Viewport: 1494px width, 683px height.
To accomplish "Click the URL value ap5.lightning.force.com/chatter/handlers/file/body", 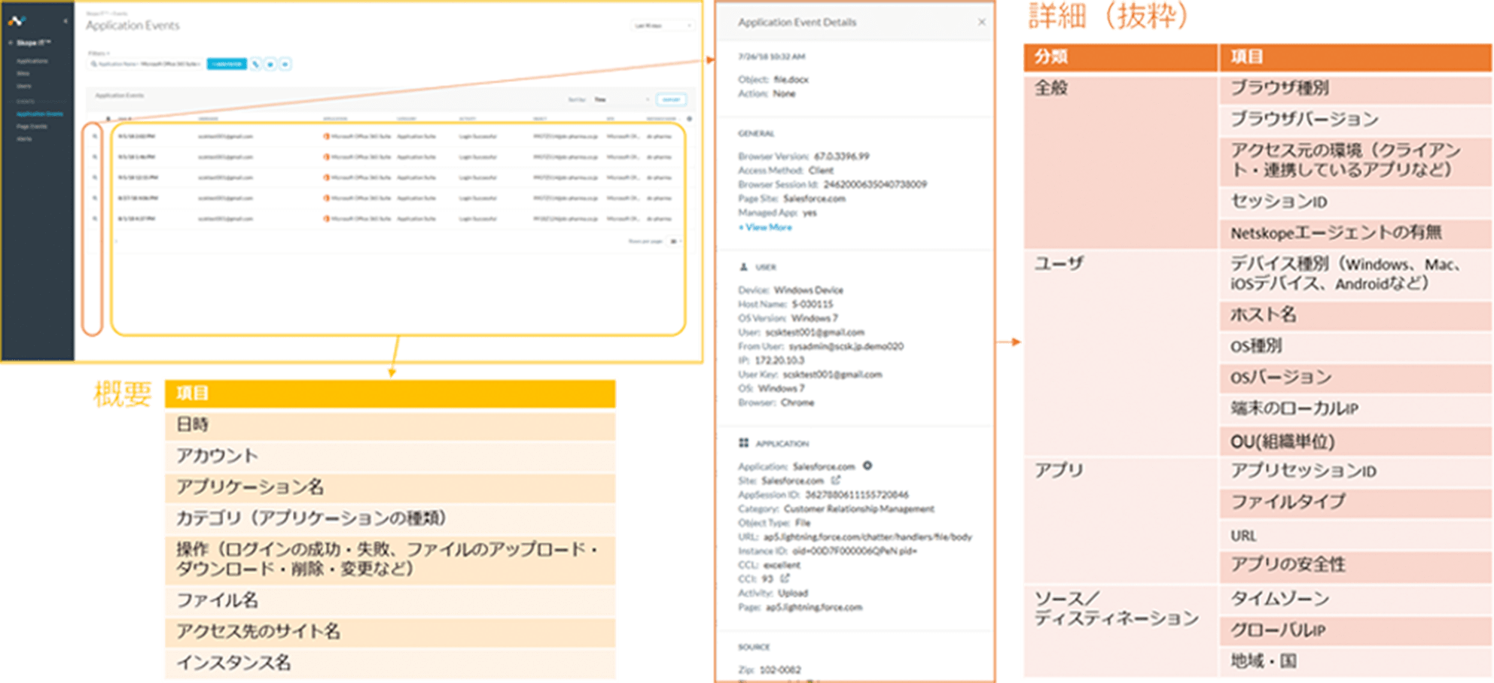I will (x=867, y=536).
